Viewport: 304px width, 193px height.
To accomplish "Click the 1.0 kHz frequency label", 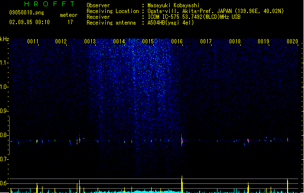I will [x=4, y=87].
